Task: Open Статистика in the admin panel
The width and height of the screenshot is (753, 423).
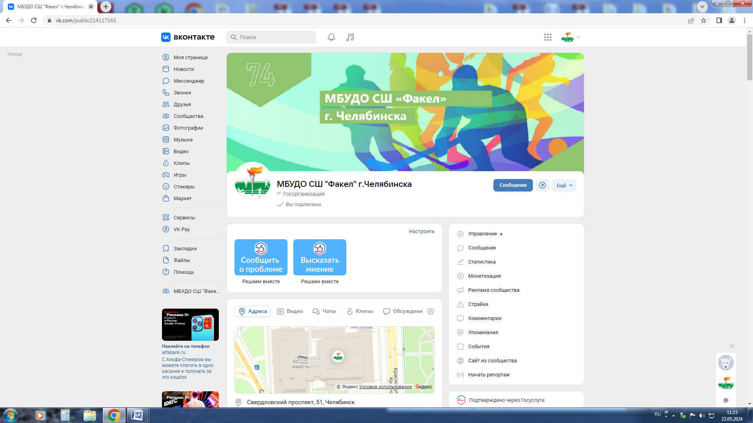Action: [x=482, y=262]
